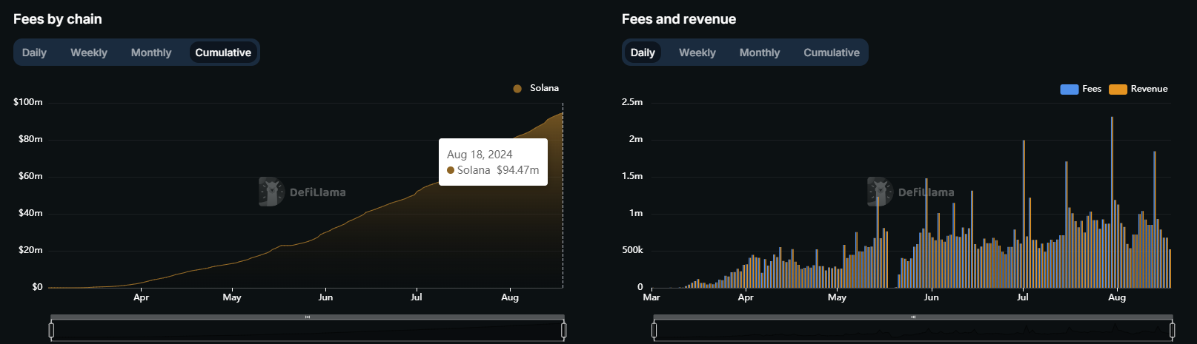Click Daily tab in Fees and revenue
Viewport: 1197px width, 344px height.
tap(643, 53)
